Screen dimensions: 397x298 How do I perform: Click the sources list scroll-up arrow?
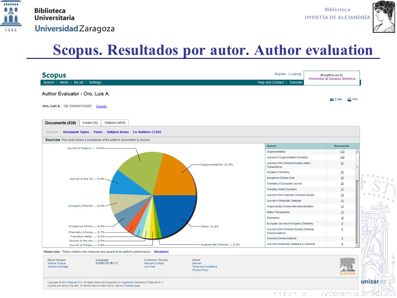pos(357,151)
